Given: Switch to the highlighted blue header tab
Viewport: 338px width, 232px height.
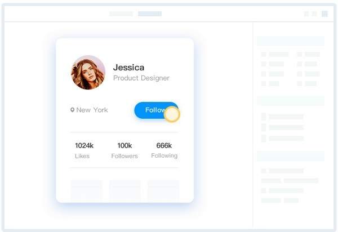Looking at the screenshot, I should click(150, 14).
